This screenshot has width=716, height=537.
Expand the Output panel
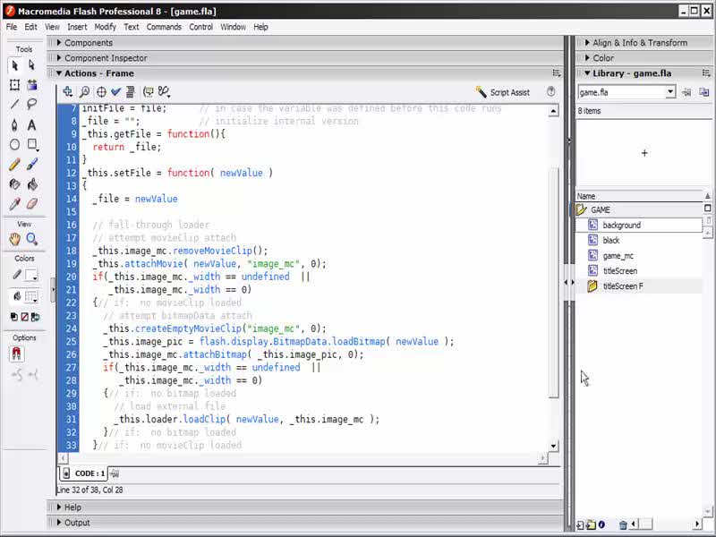click(x=77, y=523)
